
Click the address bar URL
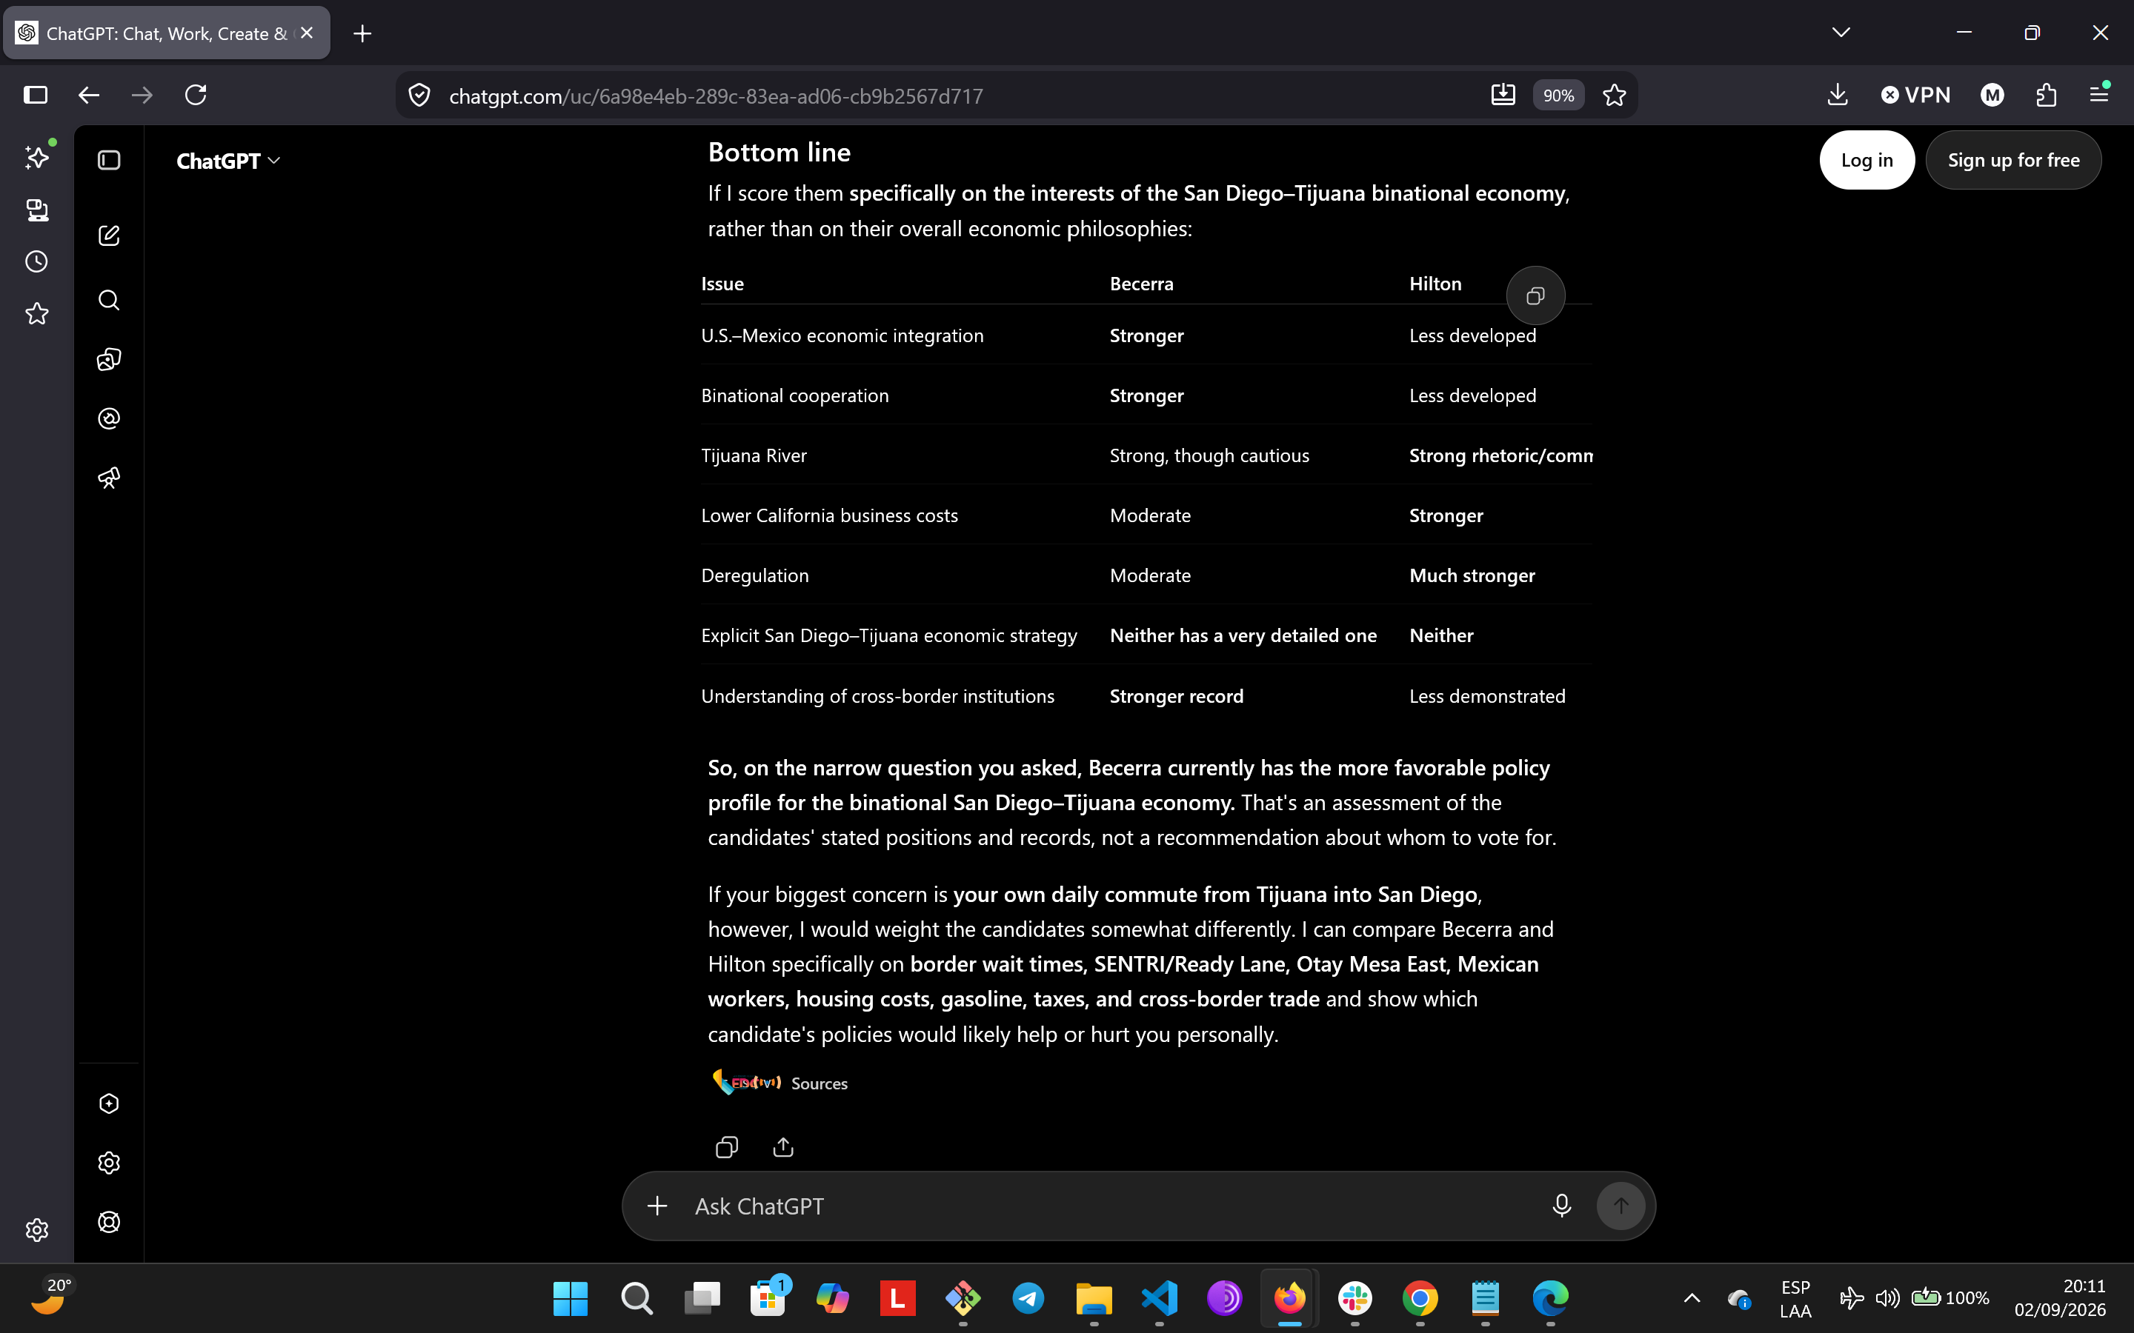click(x=716, y=96)
